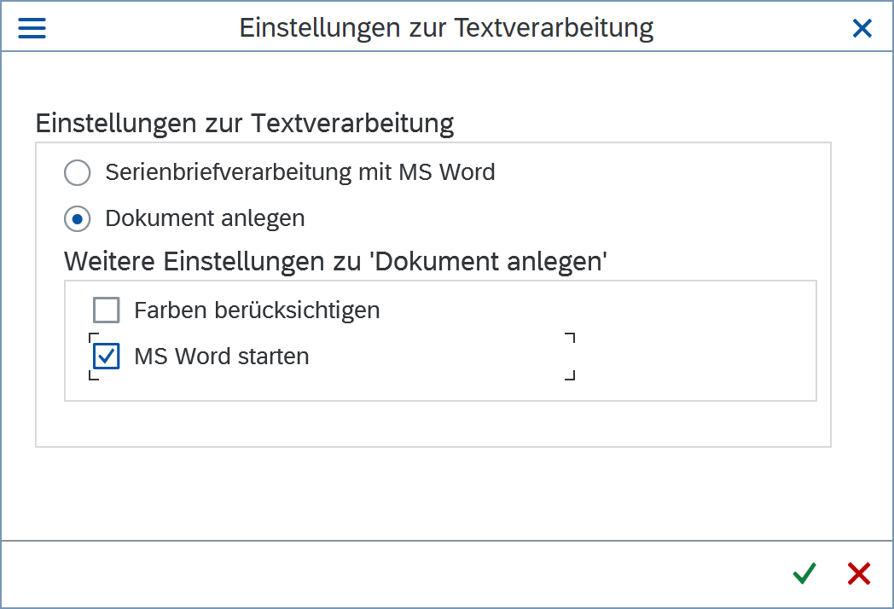Click the 'MS Word starten' label text
The image size is (894, 609).
(222, 357)
